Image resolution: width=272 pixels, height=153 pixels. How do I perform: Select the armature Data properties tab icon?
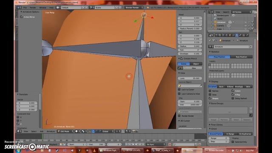(x=237, y=35)
